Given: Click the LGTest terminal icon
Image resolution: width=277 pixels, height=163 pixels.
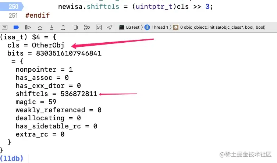Looking at the screenshot, I should 121,27.
